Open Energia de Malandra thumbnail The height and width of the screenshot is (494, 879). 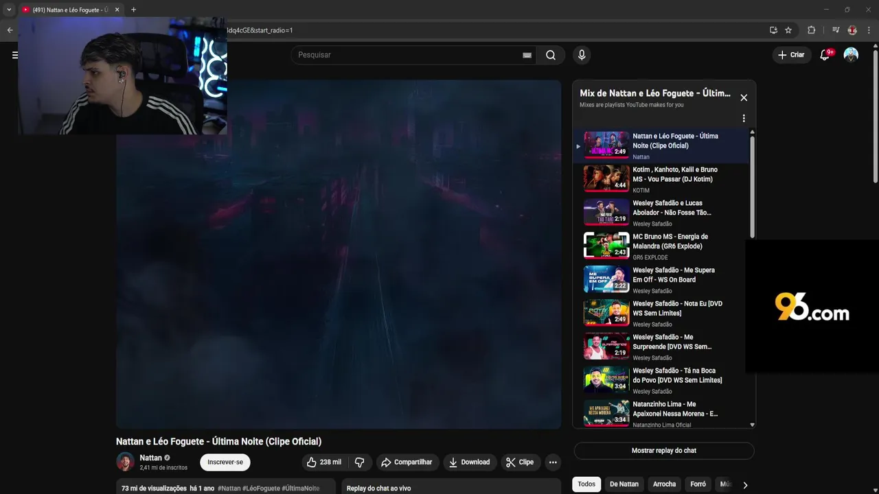click(606, 246)
